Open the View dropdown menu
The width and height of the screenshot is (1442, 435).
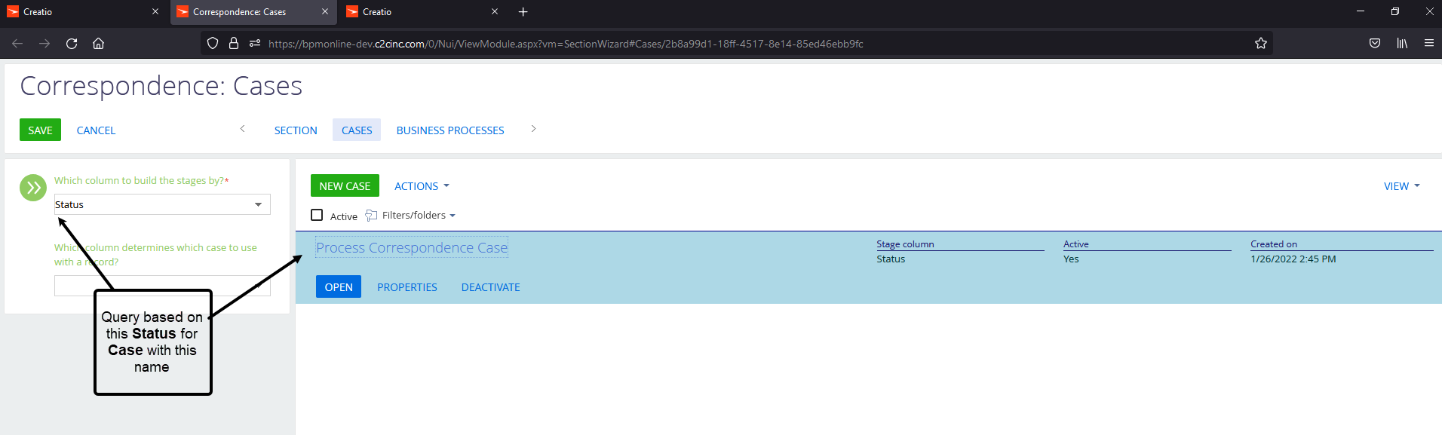tap(1401, 186)
